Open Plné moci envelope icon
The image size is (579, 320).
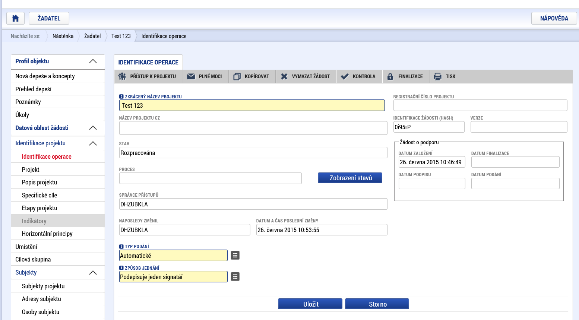(191, 76)
